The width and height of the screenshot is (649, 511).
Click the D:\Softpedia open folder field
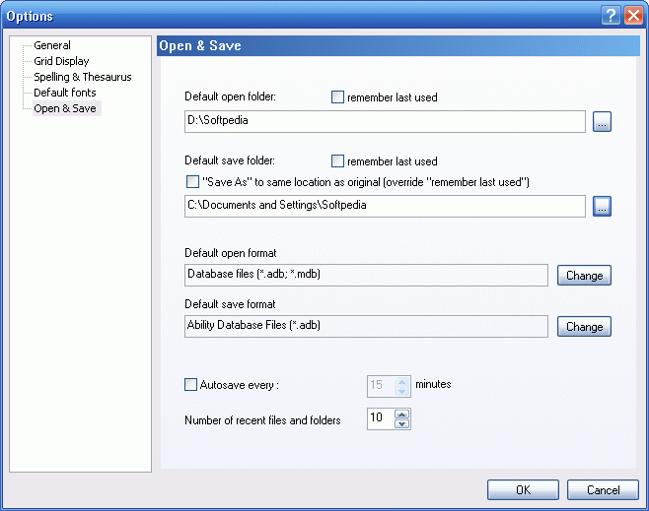385,121
